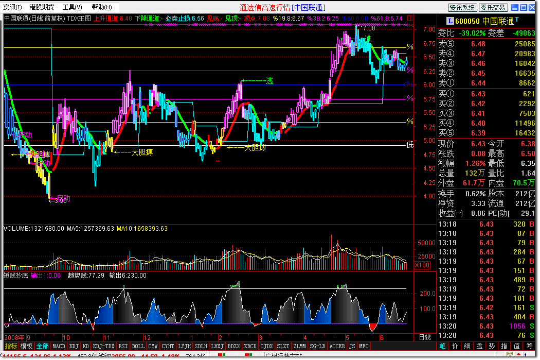540x360 pixels.
Task: Select the 细 detail tab
Action: pos(467,346)
